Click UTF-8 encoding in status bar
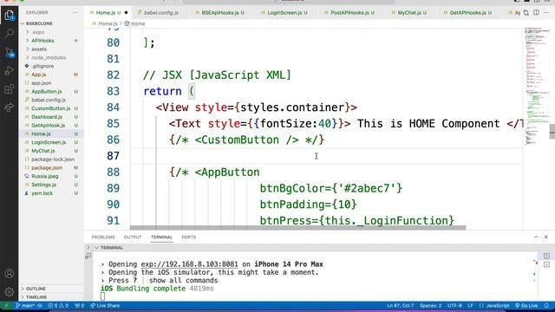Viewport: 555px width, 312px height. (x=454, y=306)
